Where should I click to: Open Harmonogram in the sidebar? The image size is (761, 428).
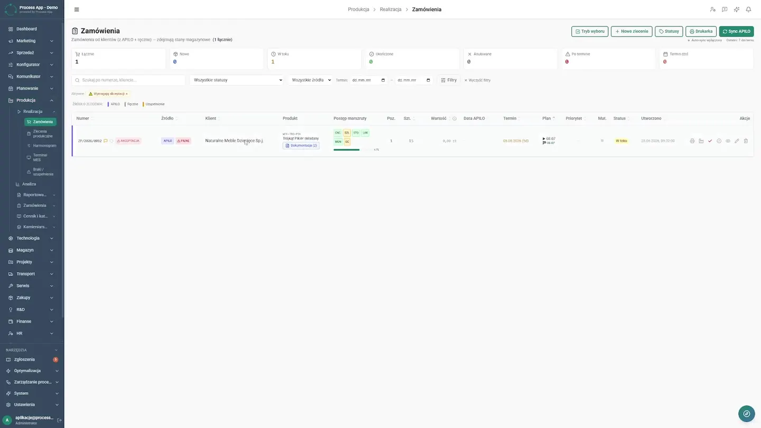tap(41, 145)
